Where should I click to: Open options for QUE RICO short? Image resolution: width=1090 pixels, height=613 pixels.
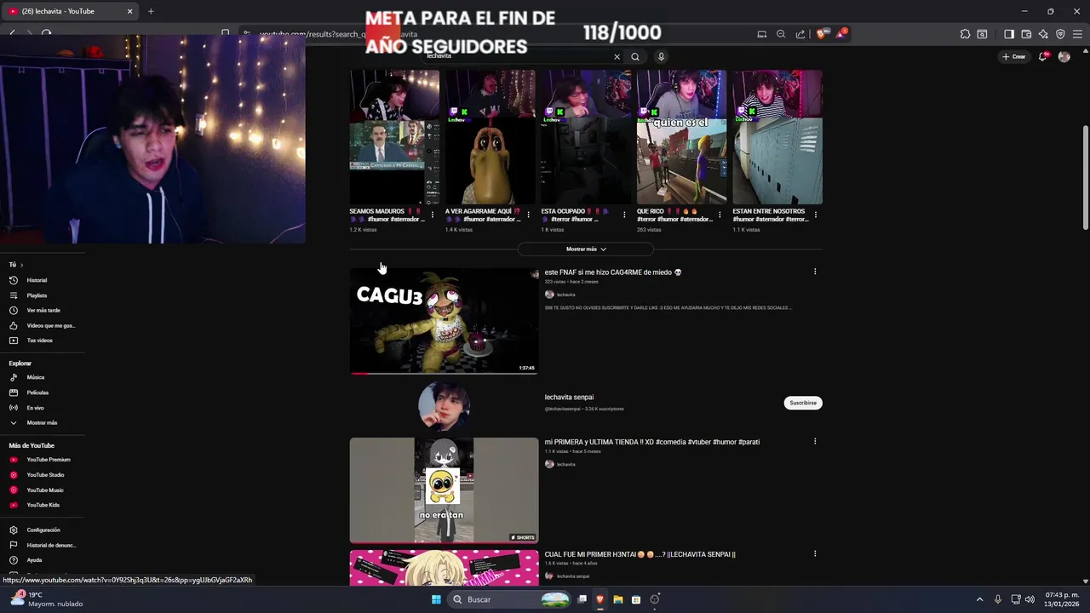(x=720, y=215)
